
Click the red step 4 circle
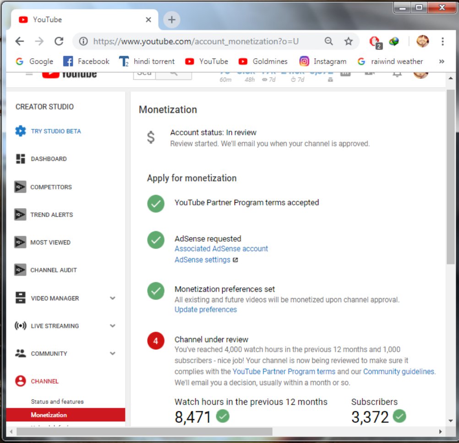coord(156,341)
